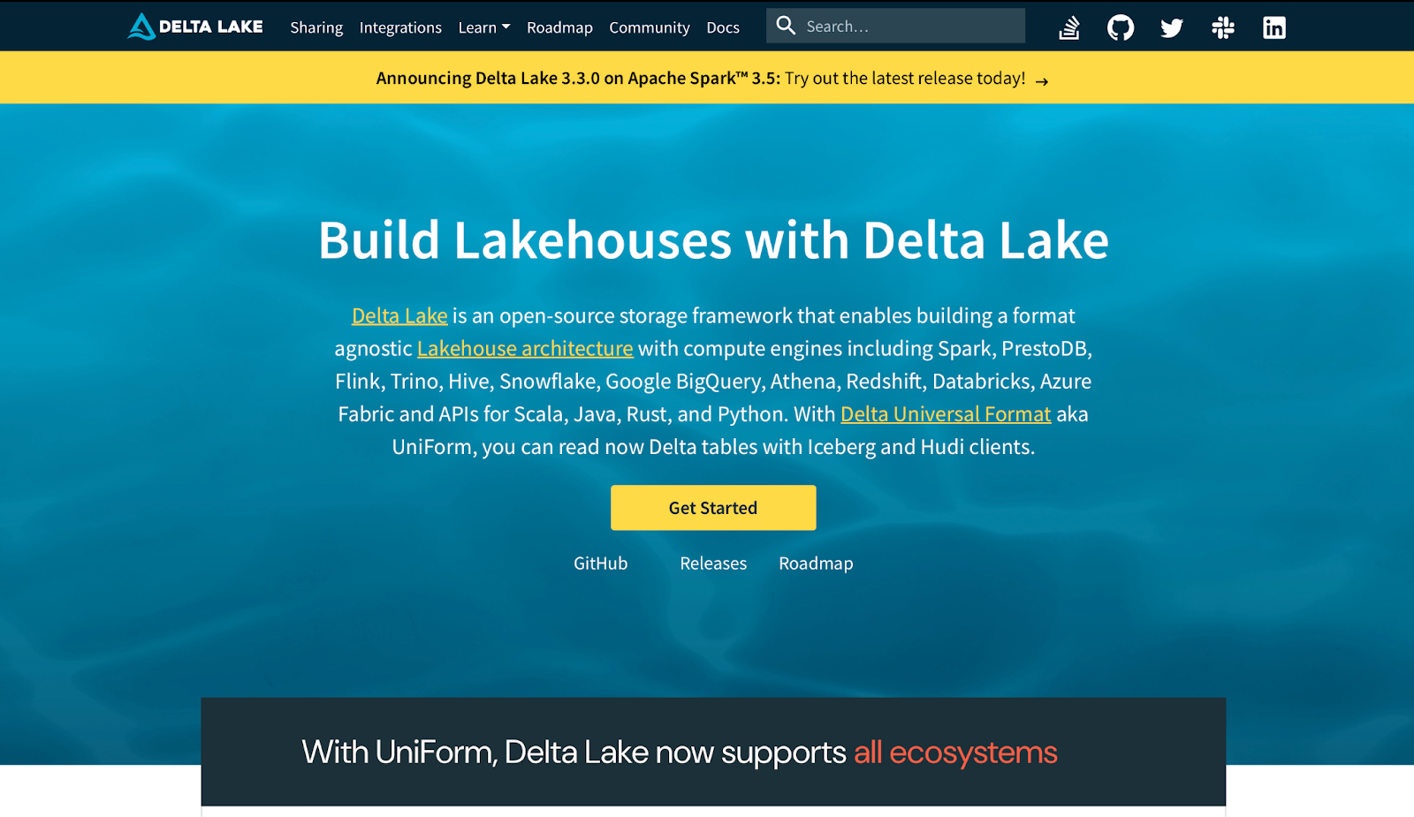1414x817 pixels.
Task: Open the Community menu item
Action: [x=650, y=27]
